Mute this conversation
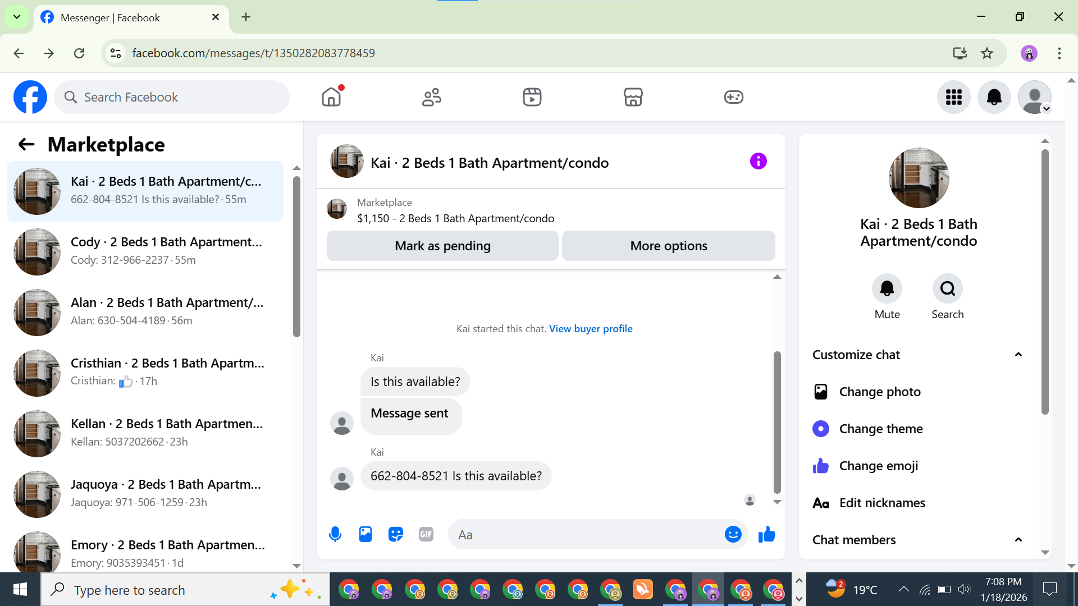Viewport: 1078px width, 606px height. [887, 288]
